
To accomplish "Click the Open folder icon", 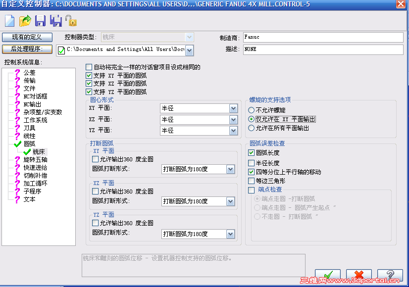I will point(25,21).
